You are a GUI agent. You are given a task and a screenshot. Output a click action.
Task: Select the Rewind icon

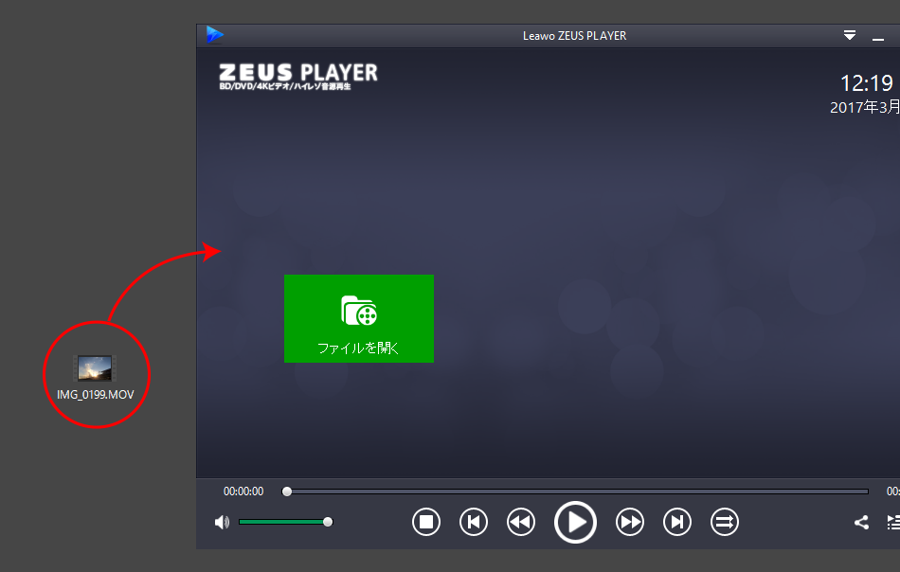coord(521,522)
